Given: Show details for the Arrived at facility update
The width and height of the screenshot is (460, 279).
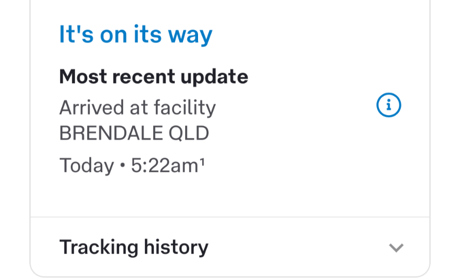Looking at the screenshot, I should pos(389,106).
